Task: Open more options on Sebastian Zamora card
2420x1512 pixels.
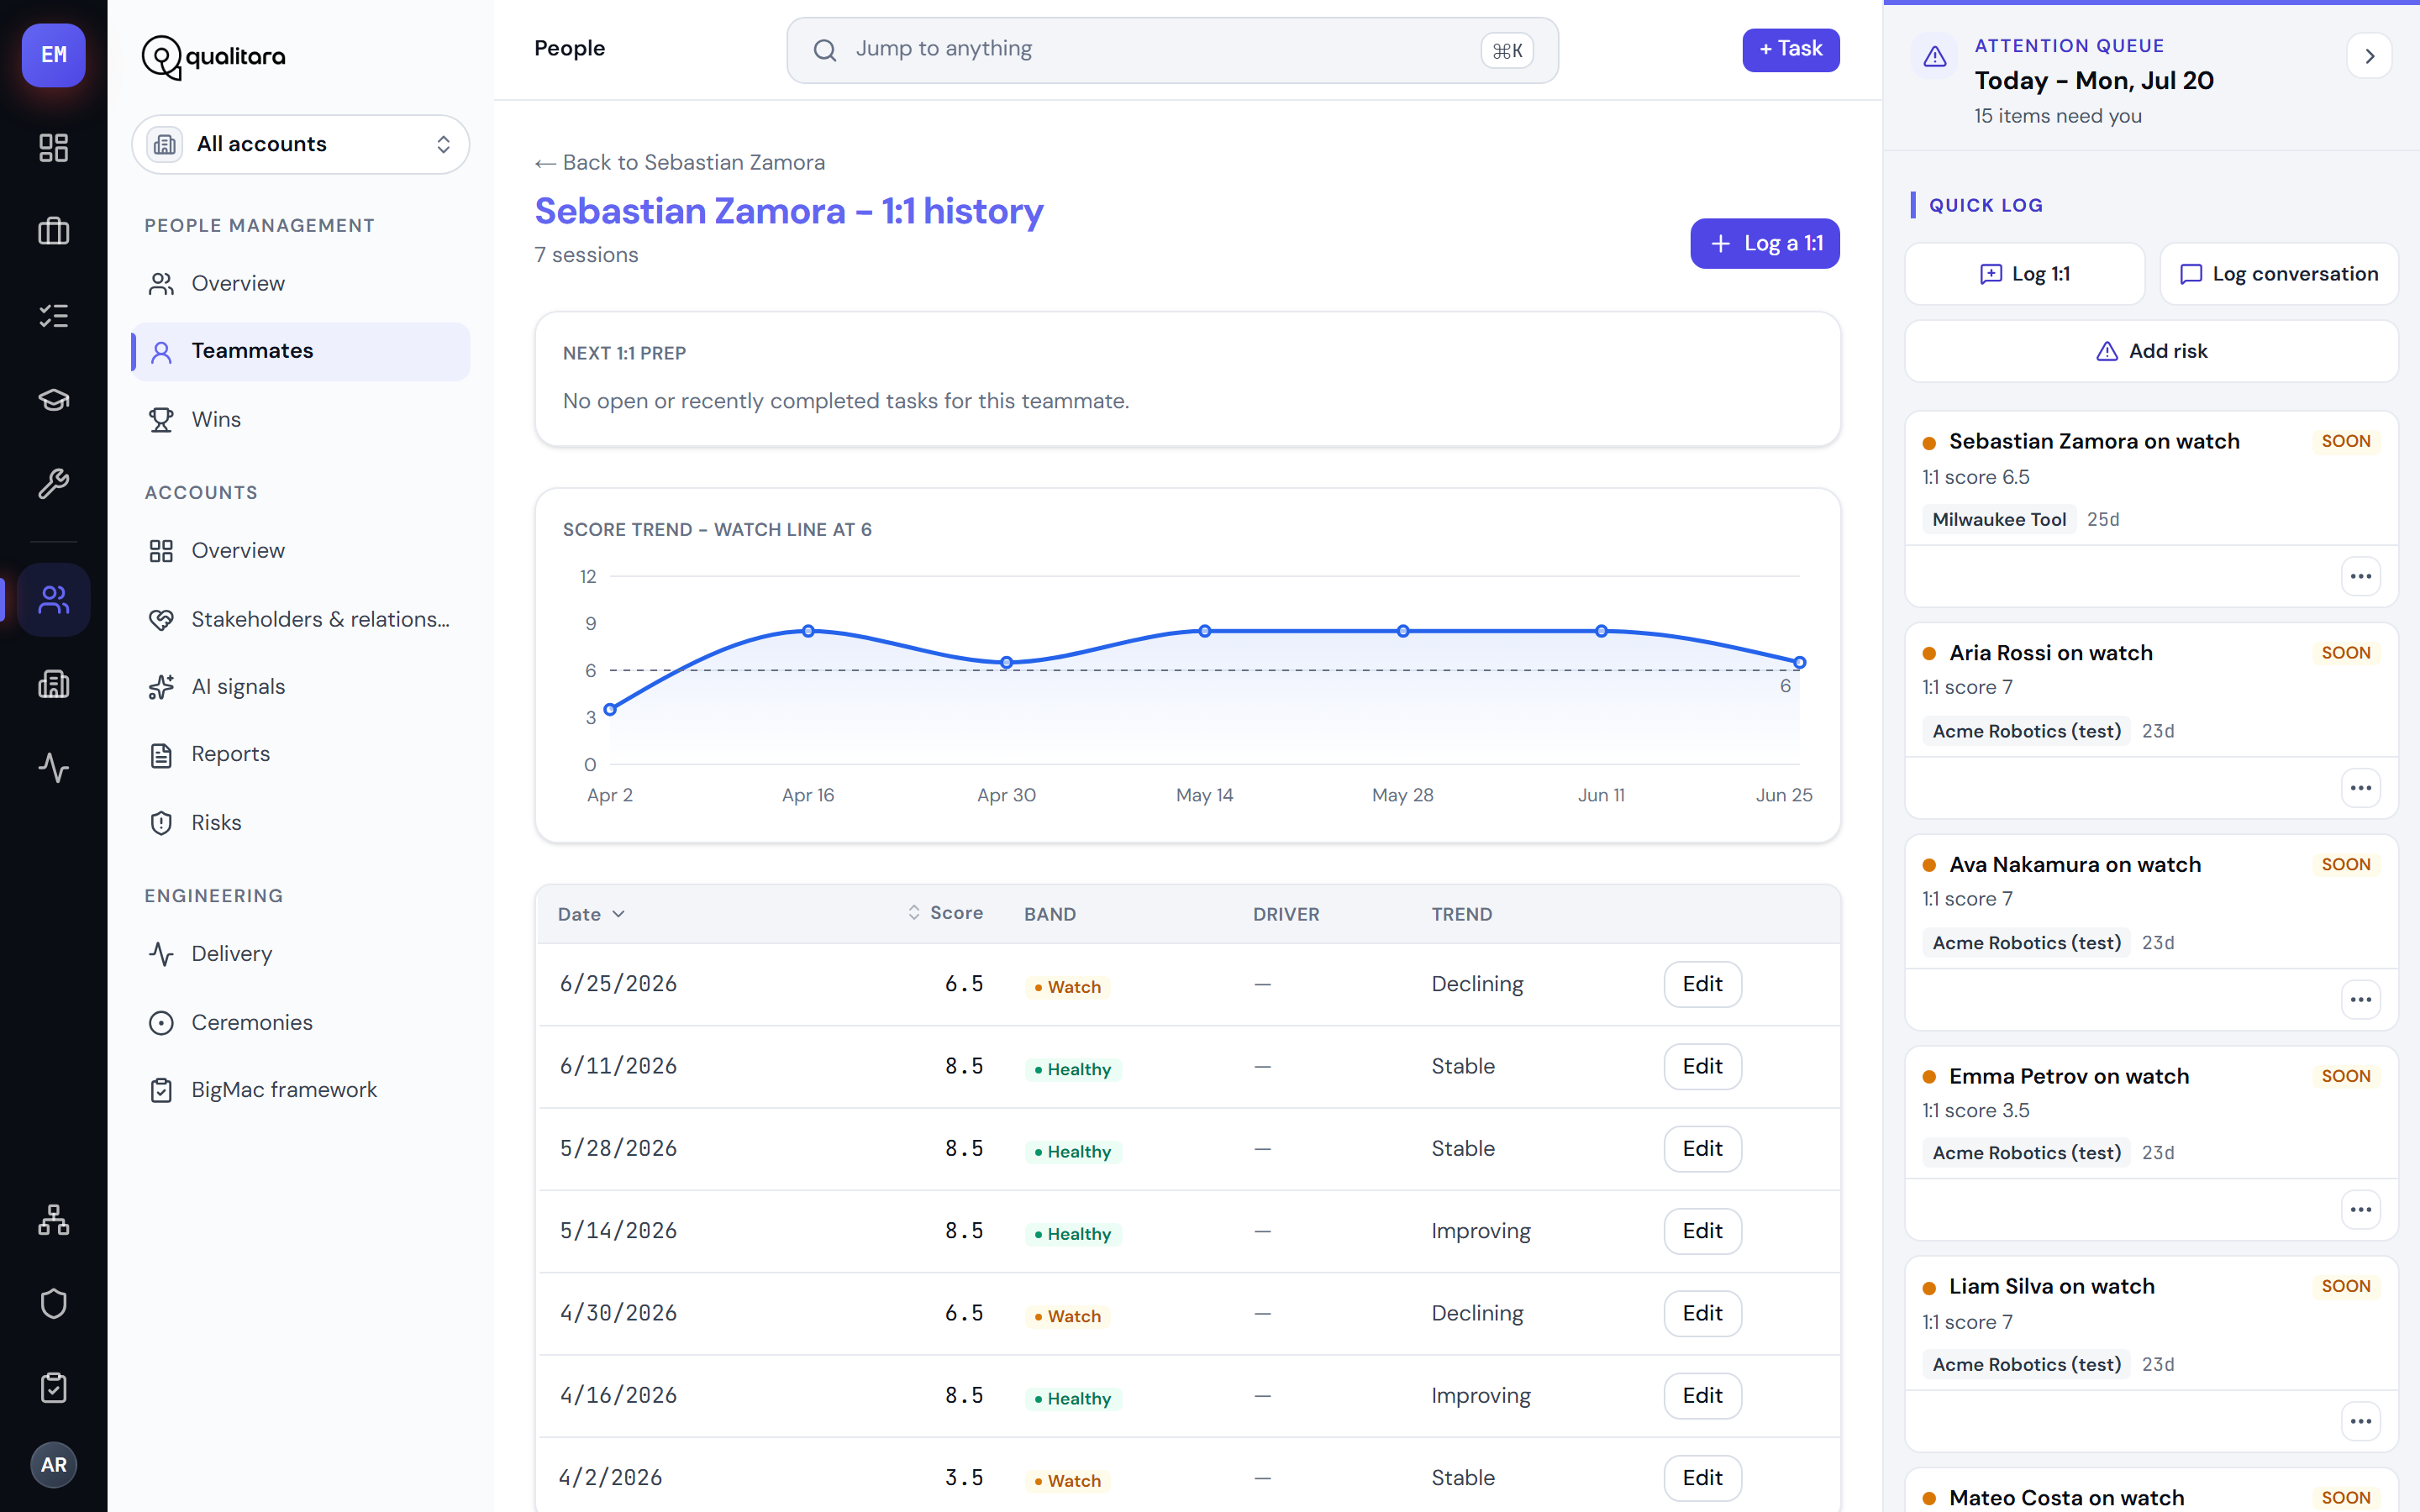Action: click(2361, 576)
